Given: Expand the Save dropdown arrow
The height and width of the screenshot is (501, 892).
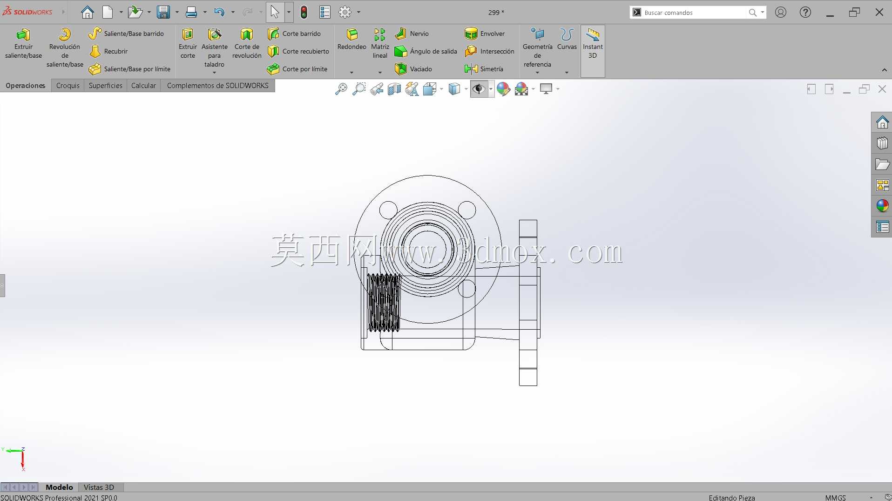Looking at the screenshot, I should [x=177, y=12].
